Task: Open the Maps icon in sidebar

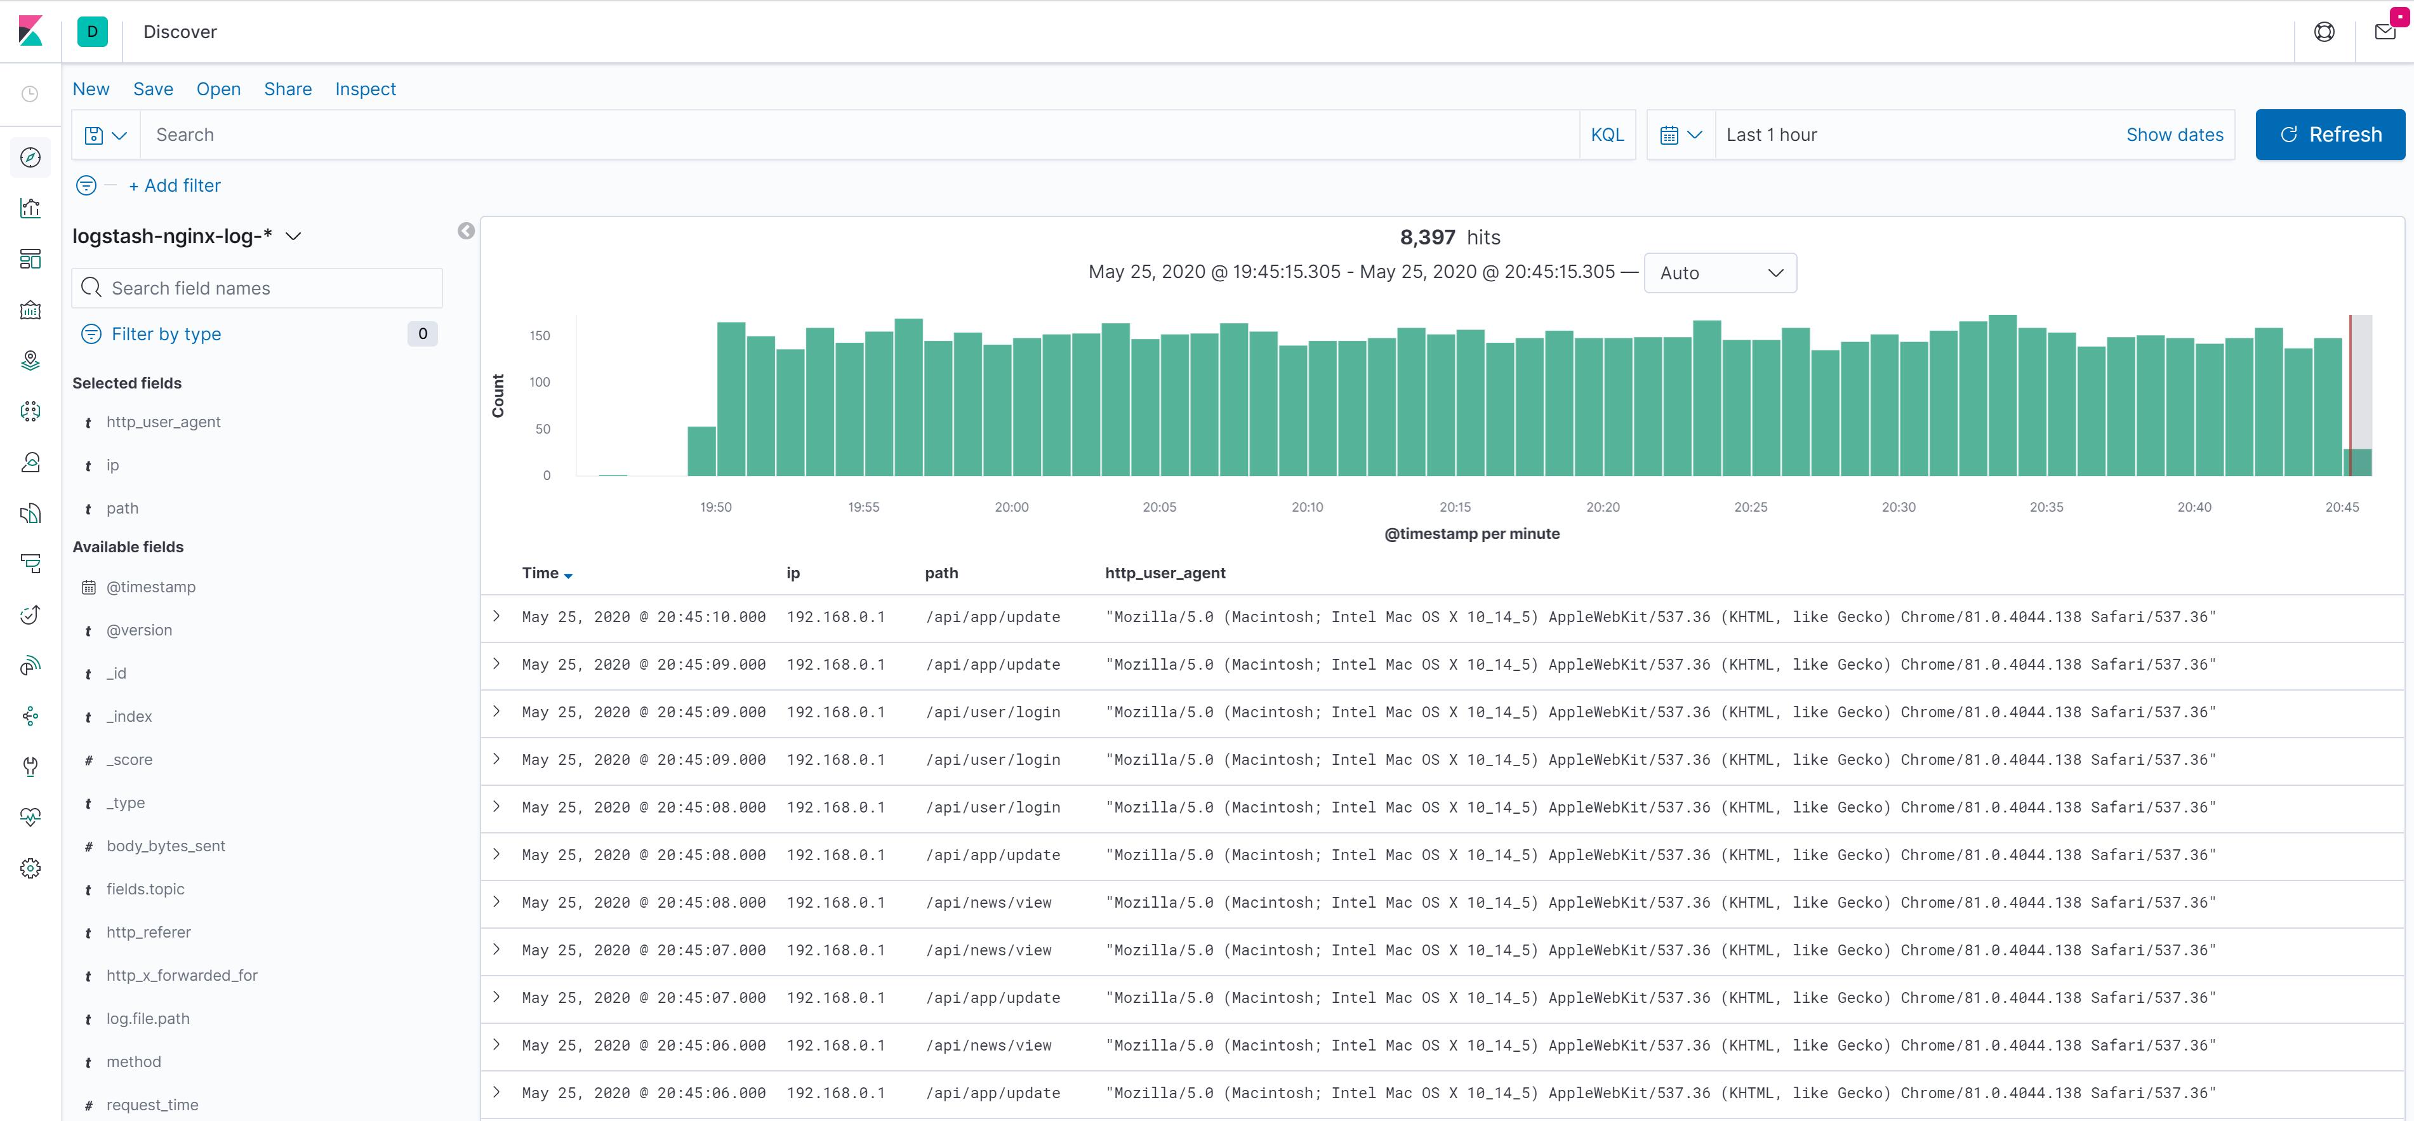Action: pyautogui.click(x=30, y=360)
